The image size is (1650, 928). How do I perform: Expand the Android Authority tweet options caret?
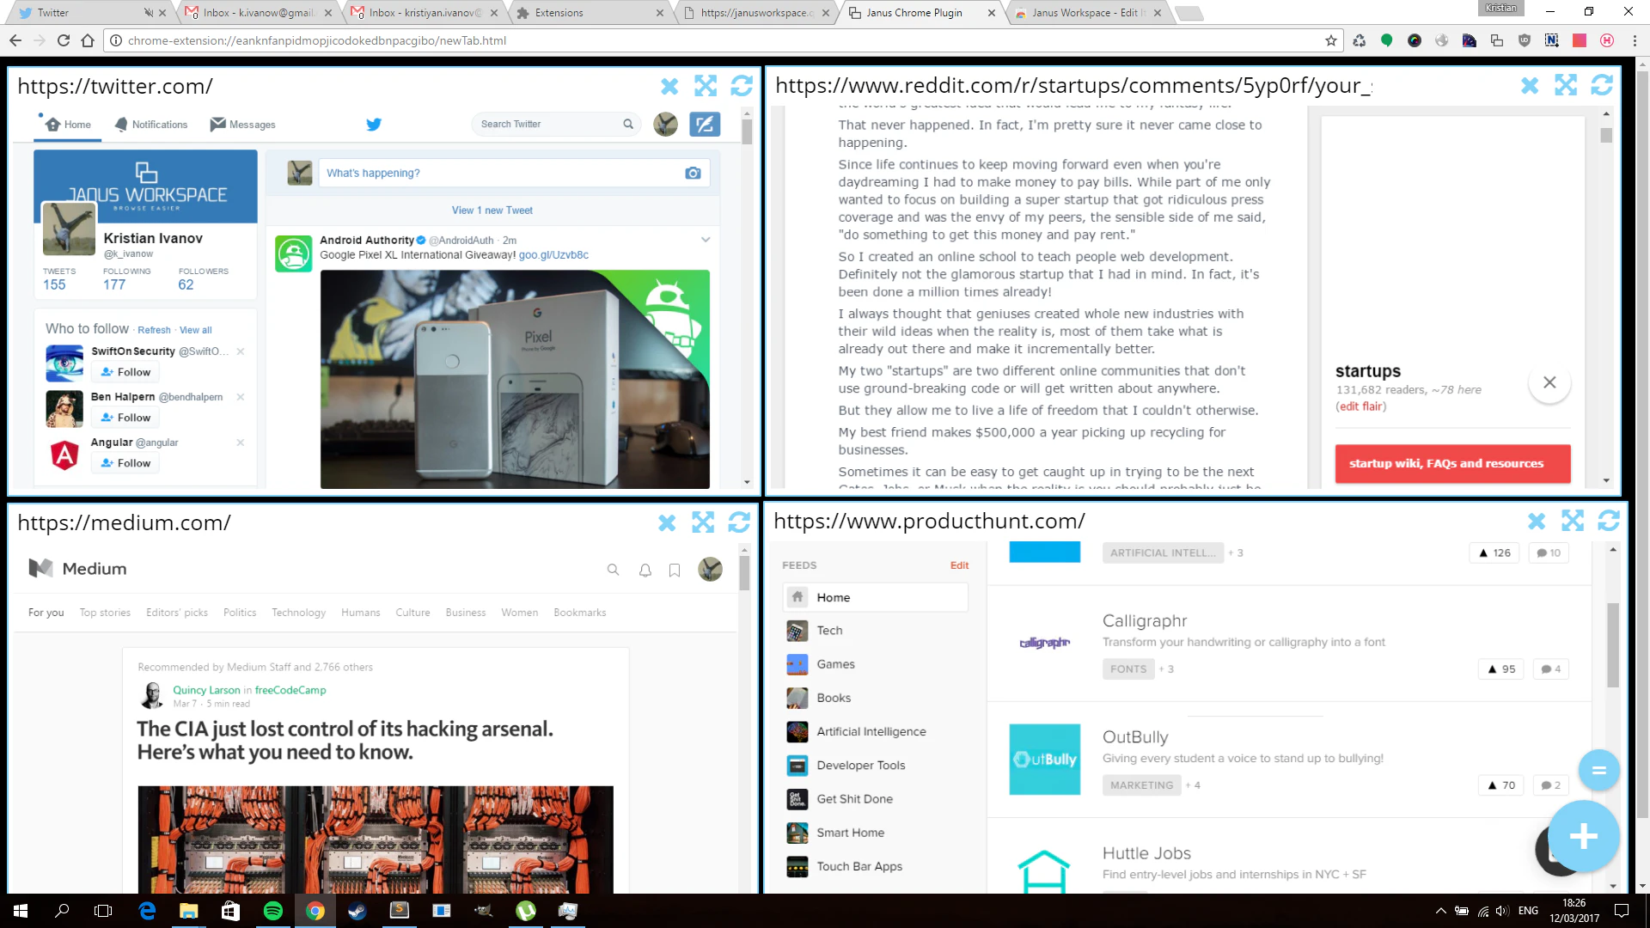(705, 240)
